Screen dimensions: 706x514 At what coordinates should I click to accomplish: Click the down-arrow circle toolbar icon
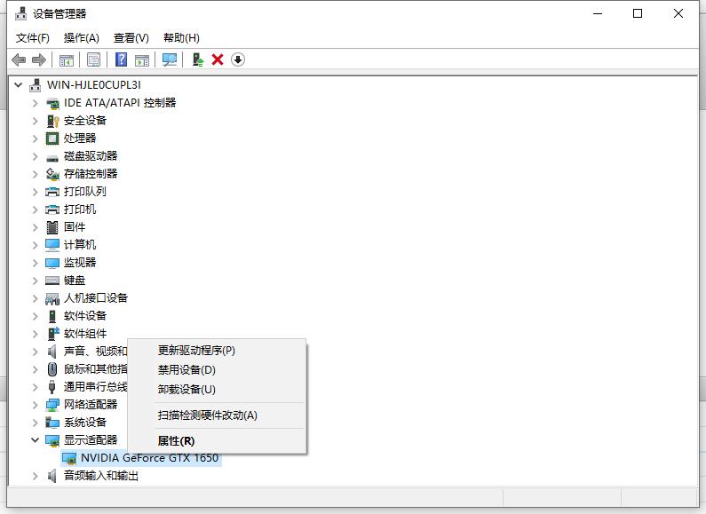tap(237, 59)
